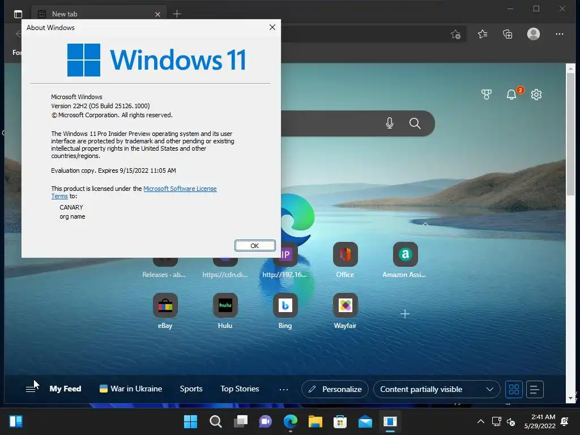Open Widgets panel at taskbar left
The height and width of the screenshot is (435, 580).
[x=16, y=421]
